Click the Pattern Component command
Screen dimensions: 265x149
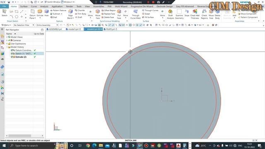(248, 17)
